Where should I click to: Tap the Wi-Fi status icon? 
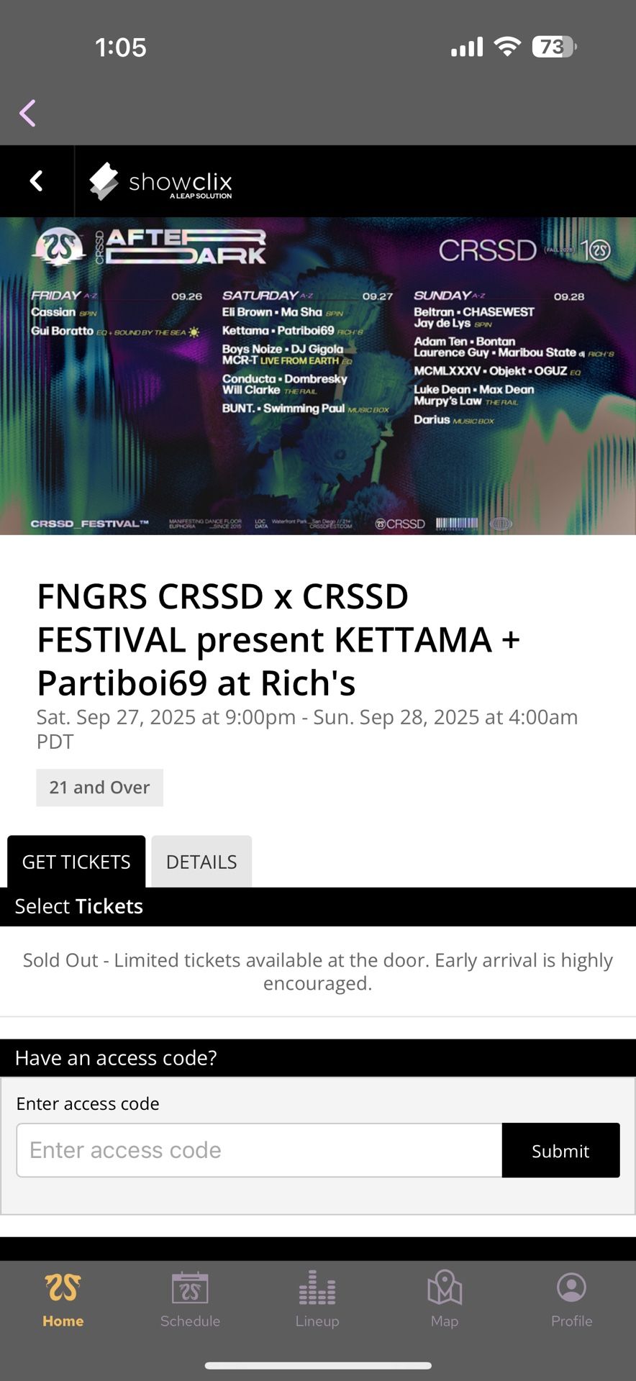pyautogui.click(x=507, y=47)
